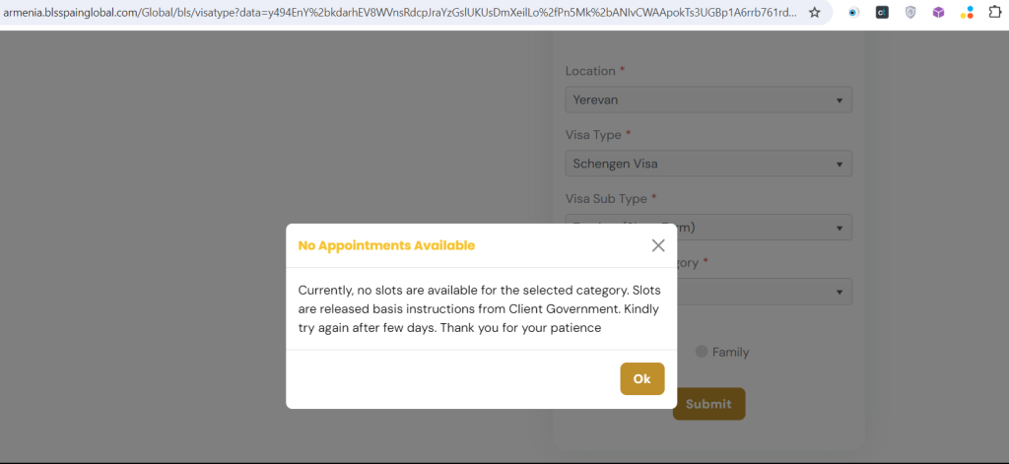Focus the browser address bar URL
1009x464 pixels.
coord(399,12)
